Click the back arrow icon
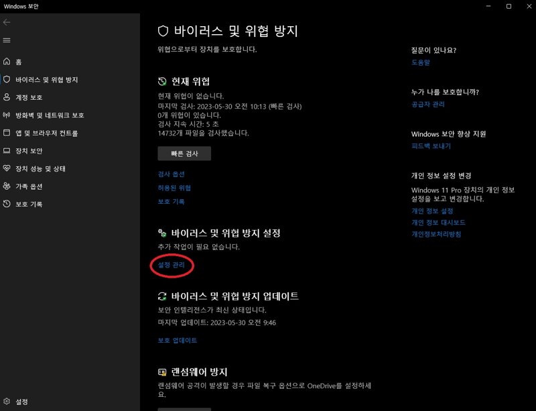The height and width of the screenshot is (411, 536). click(7, 22)
